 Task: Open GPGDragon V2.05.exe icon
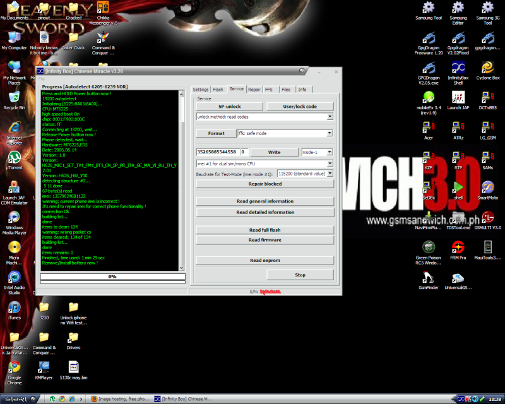point(429,73)
